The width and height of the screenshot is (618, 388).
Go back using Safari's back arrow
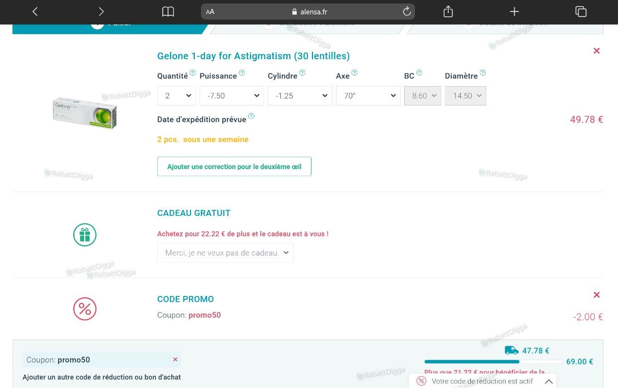(35, 11)
